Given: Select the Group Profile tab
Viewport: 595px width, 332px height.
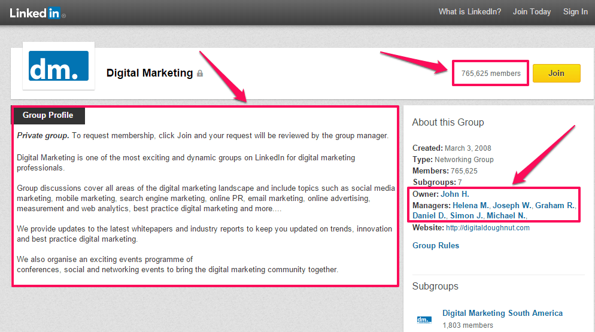Looking at the screenshot, I should (x=48, y=115).
